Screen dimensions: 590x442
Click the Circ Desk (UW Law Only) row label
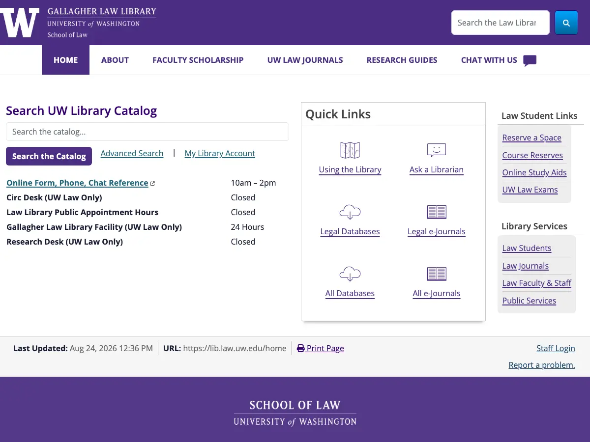54,197
